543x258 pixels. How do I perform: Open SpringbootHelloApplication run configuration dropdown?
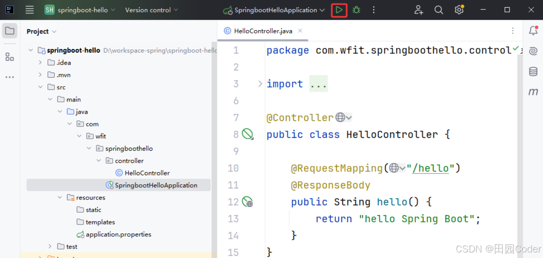click(x=274, y=10)
